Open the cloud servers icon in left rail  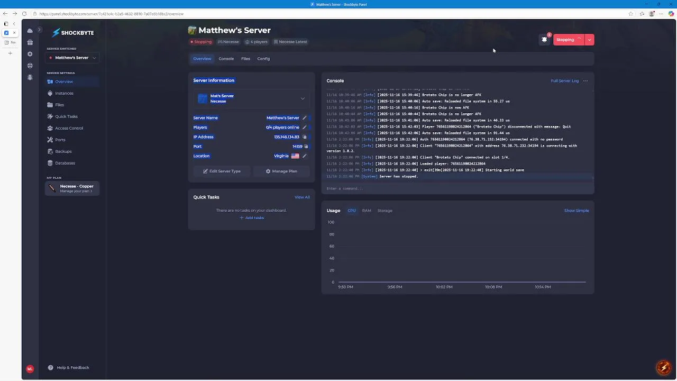(30, 31)
